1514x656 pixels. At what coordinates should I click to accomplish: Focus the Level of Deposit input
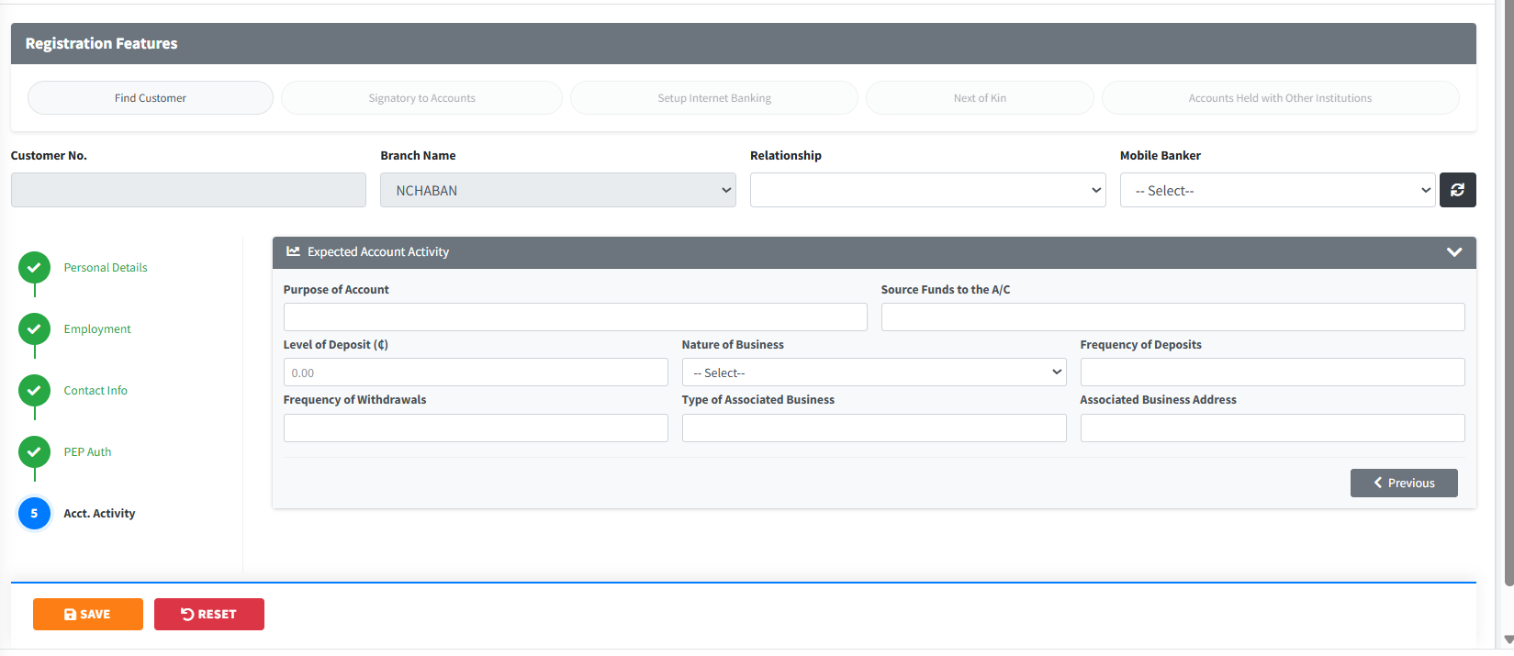(475, 372)
